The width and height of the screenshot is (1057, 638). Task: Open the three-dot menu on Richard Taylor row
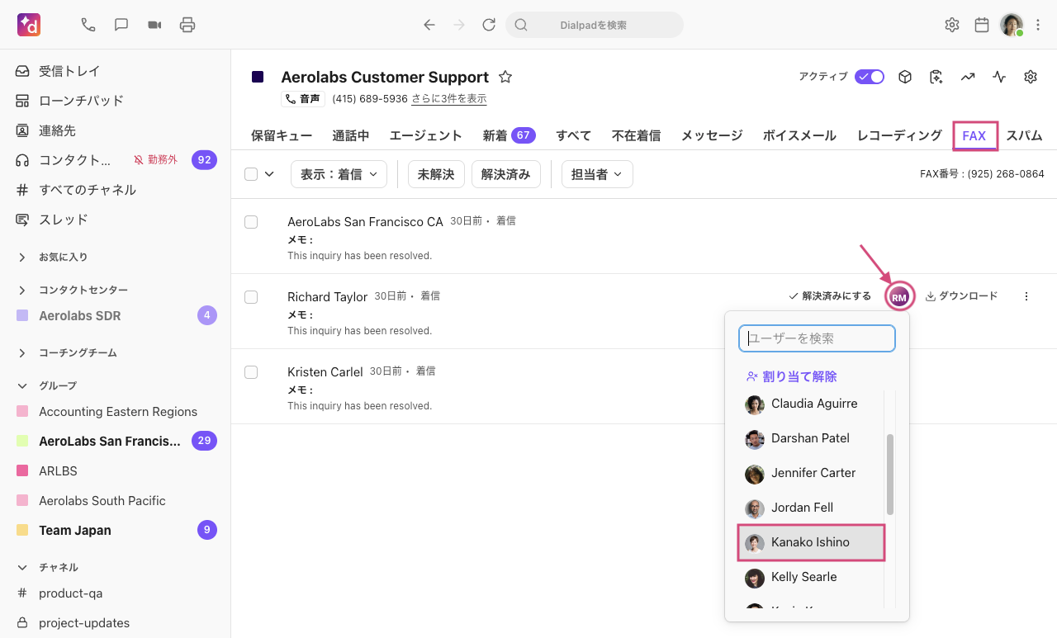point(1026,296)
